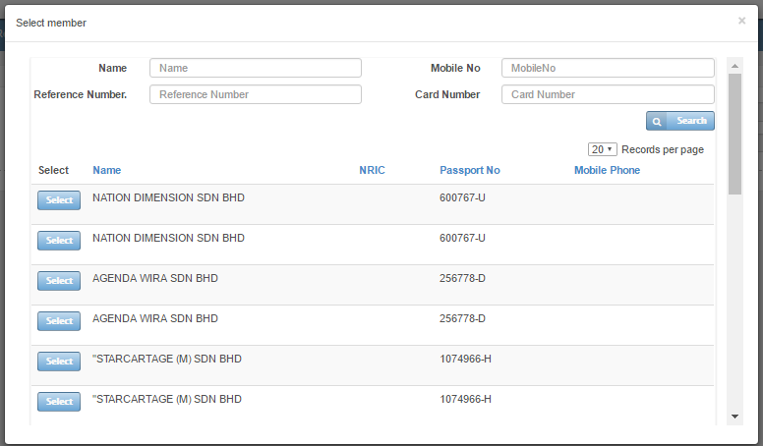Focus the Reference Number input box
The width and height of the screenshot is (763, 446).
256,94
